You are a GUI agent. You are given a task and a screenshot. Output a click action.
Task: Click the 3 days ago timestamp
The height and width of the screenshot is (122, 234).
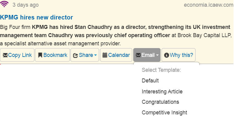(x=25, y=5)
